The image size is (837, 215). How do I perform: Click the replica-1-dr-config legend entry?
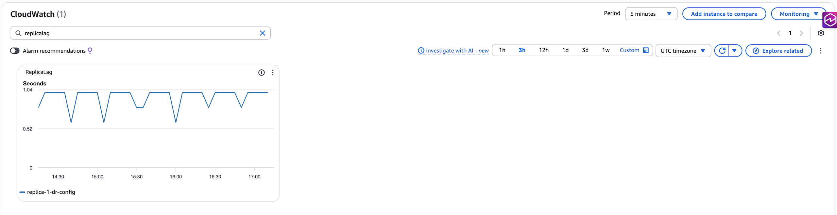47,192
